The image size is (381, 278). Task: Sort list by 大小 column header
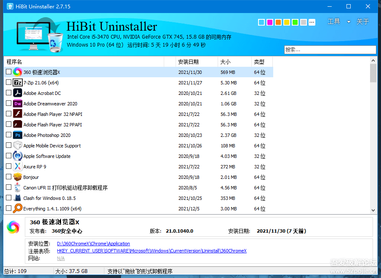pos(225,62)
